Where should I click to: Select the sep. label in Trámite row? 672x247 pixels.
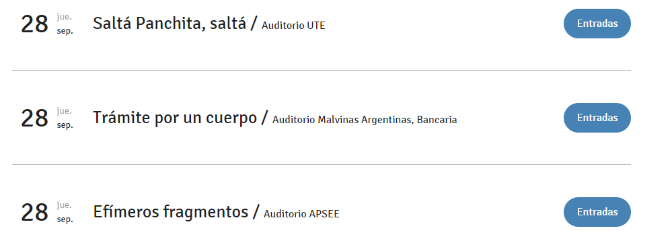pyautogui.click(x=65, y=126)
